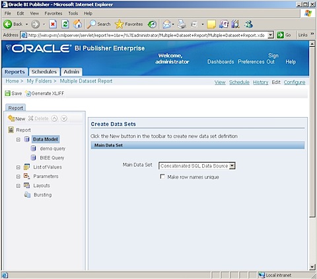The width and height of the screenshot is (317, 279).
Task: Click the Generate XLIFF icon
Action: point(28,93)
